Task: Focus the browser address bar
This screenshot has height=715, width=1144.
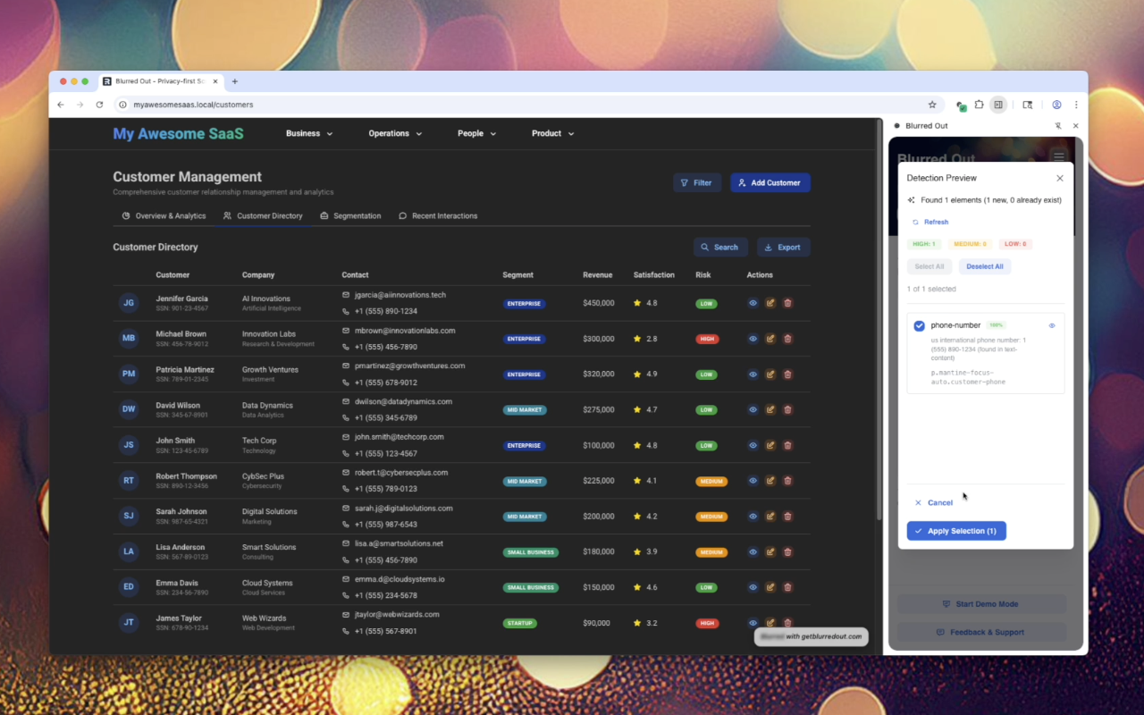Action: (x=527, y=105)
